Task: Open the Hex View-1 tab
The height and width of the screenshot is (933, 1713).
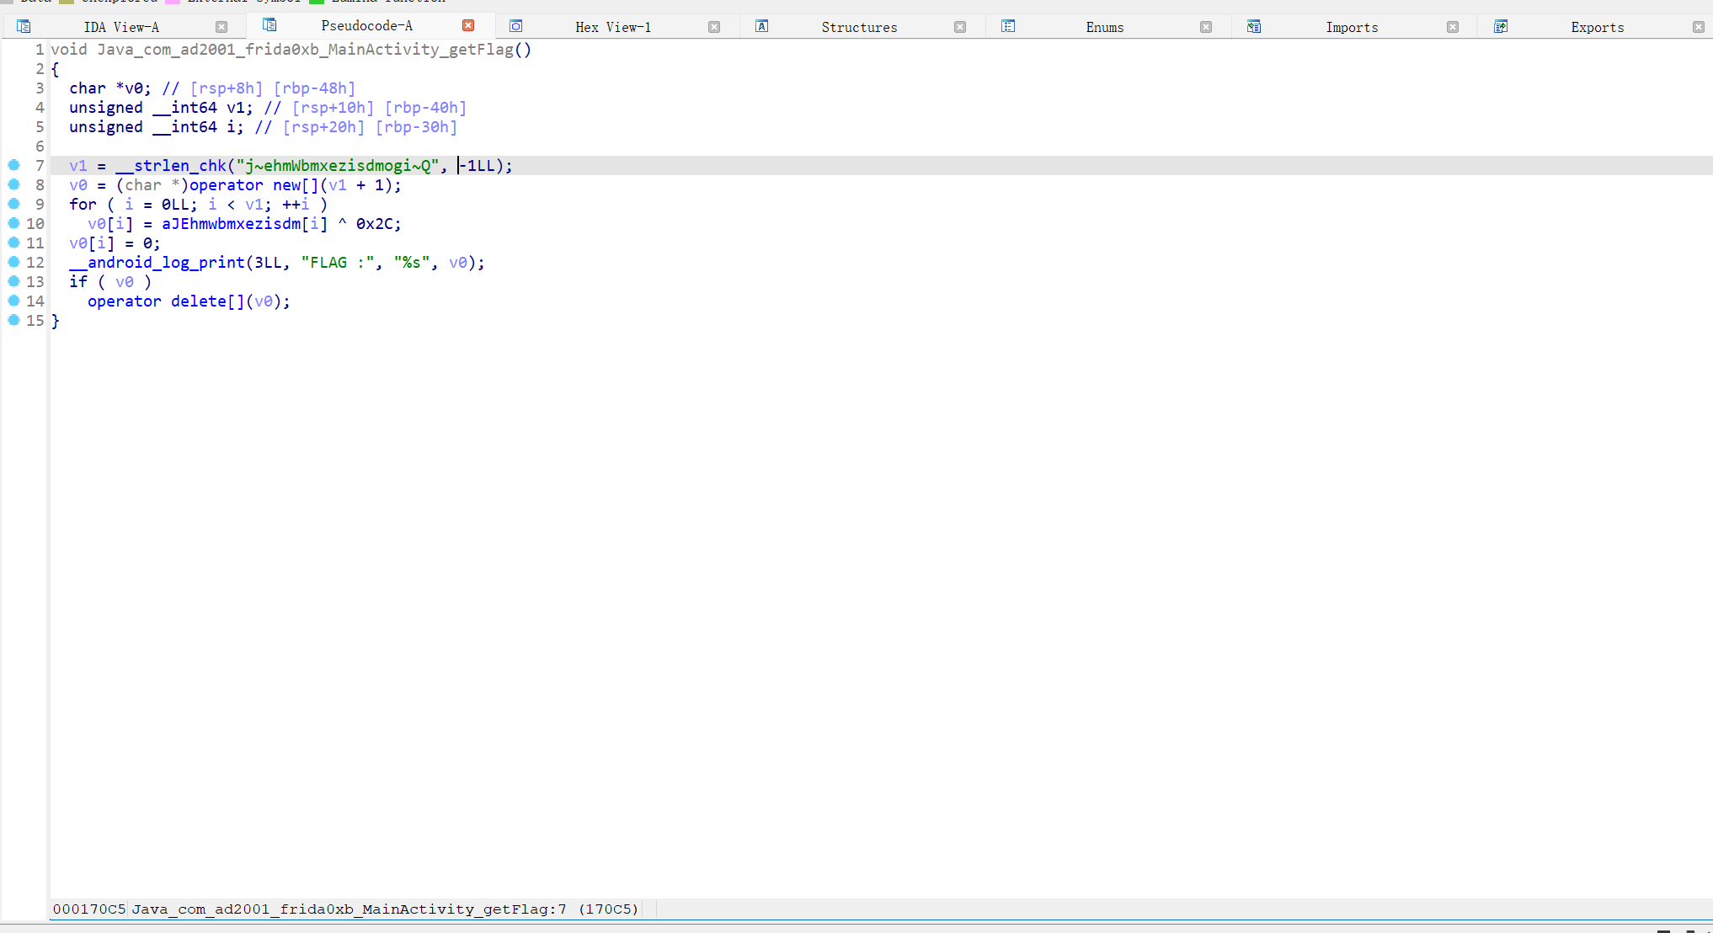Action: pyautogui.click(x=613, y=27)
